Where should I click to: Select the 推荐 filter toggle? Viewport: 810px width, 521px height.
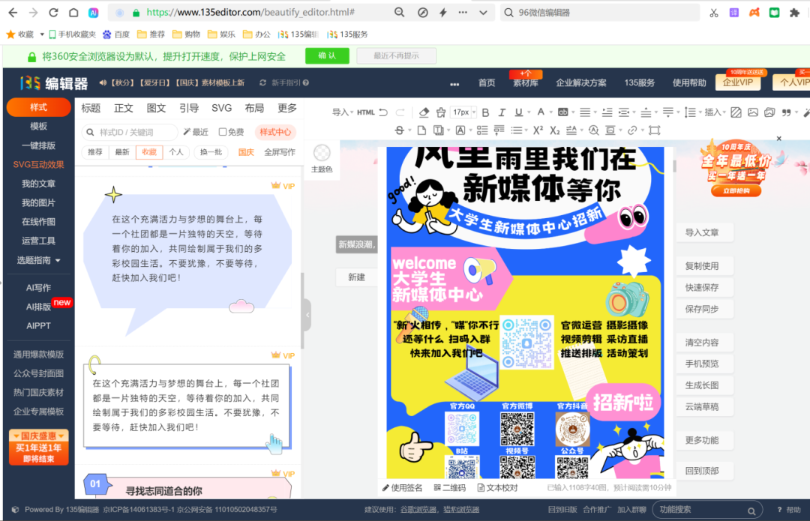click(x=95, y=152)
